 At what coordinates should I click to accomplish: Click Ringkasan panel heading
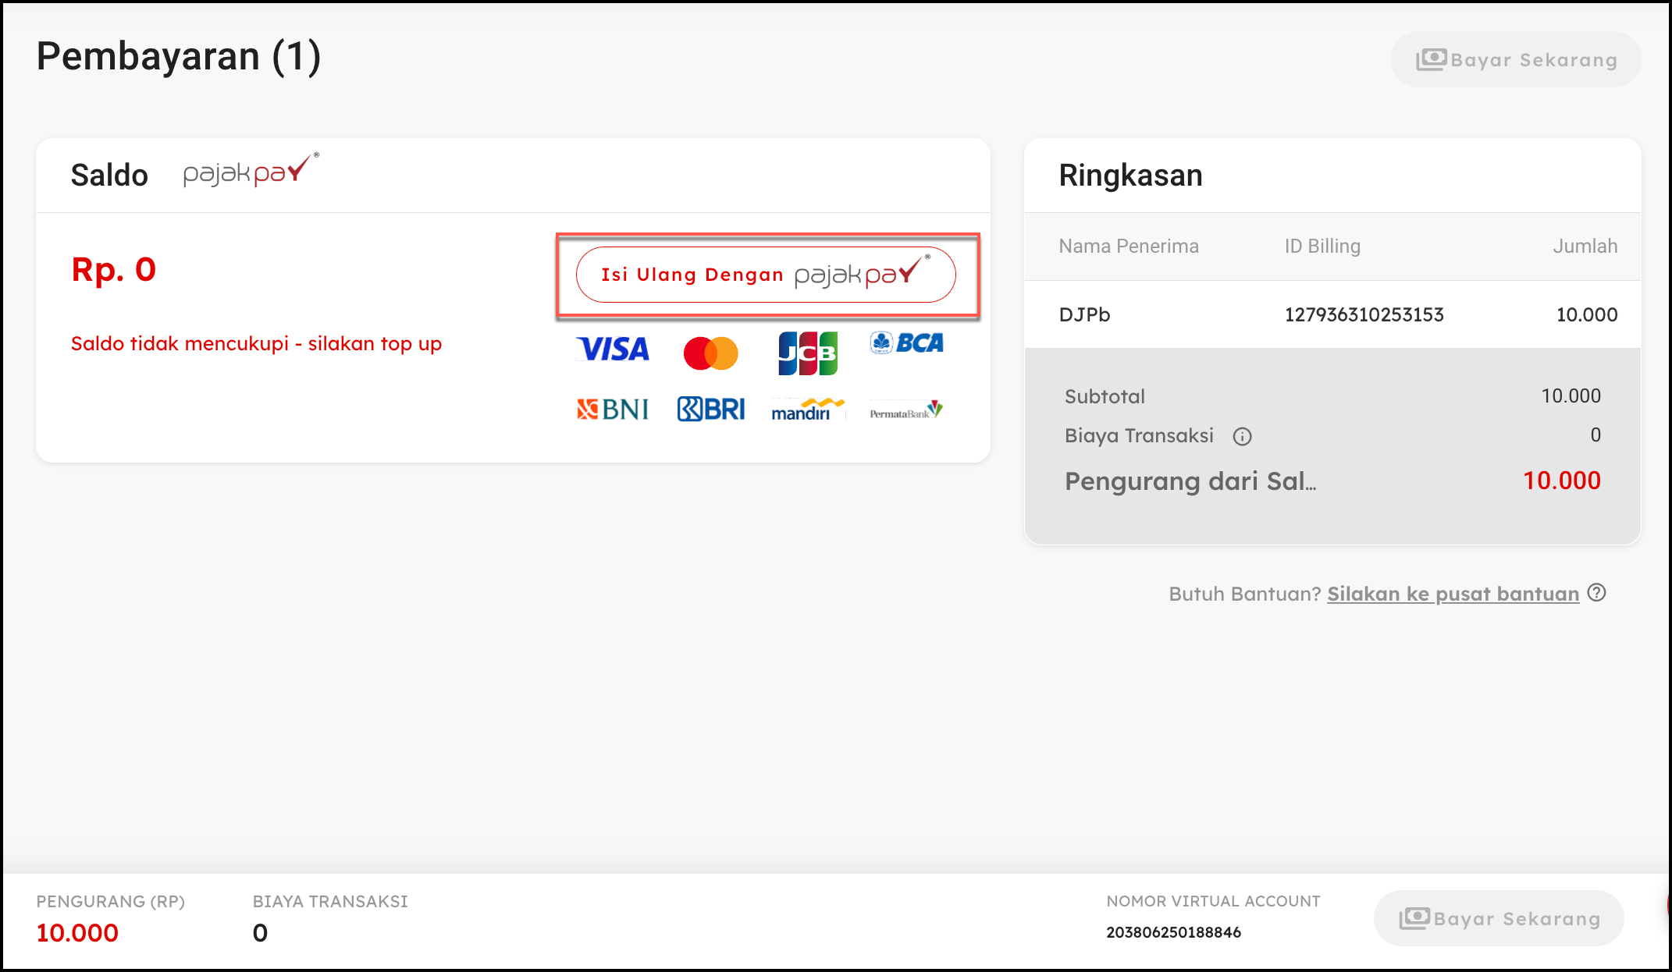1130,175
